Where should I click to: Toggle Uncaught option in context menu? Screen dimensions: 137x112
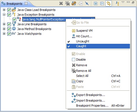[x=98, y=41]
